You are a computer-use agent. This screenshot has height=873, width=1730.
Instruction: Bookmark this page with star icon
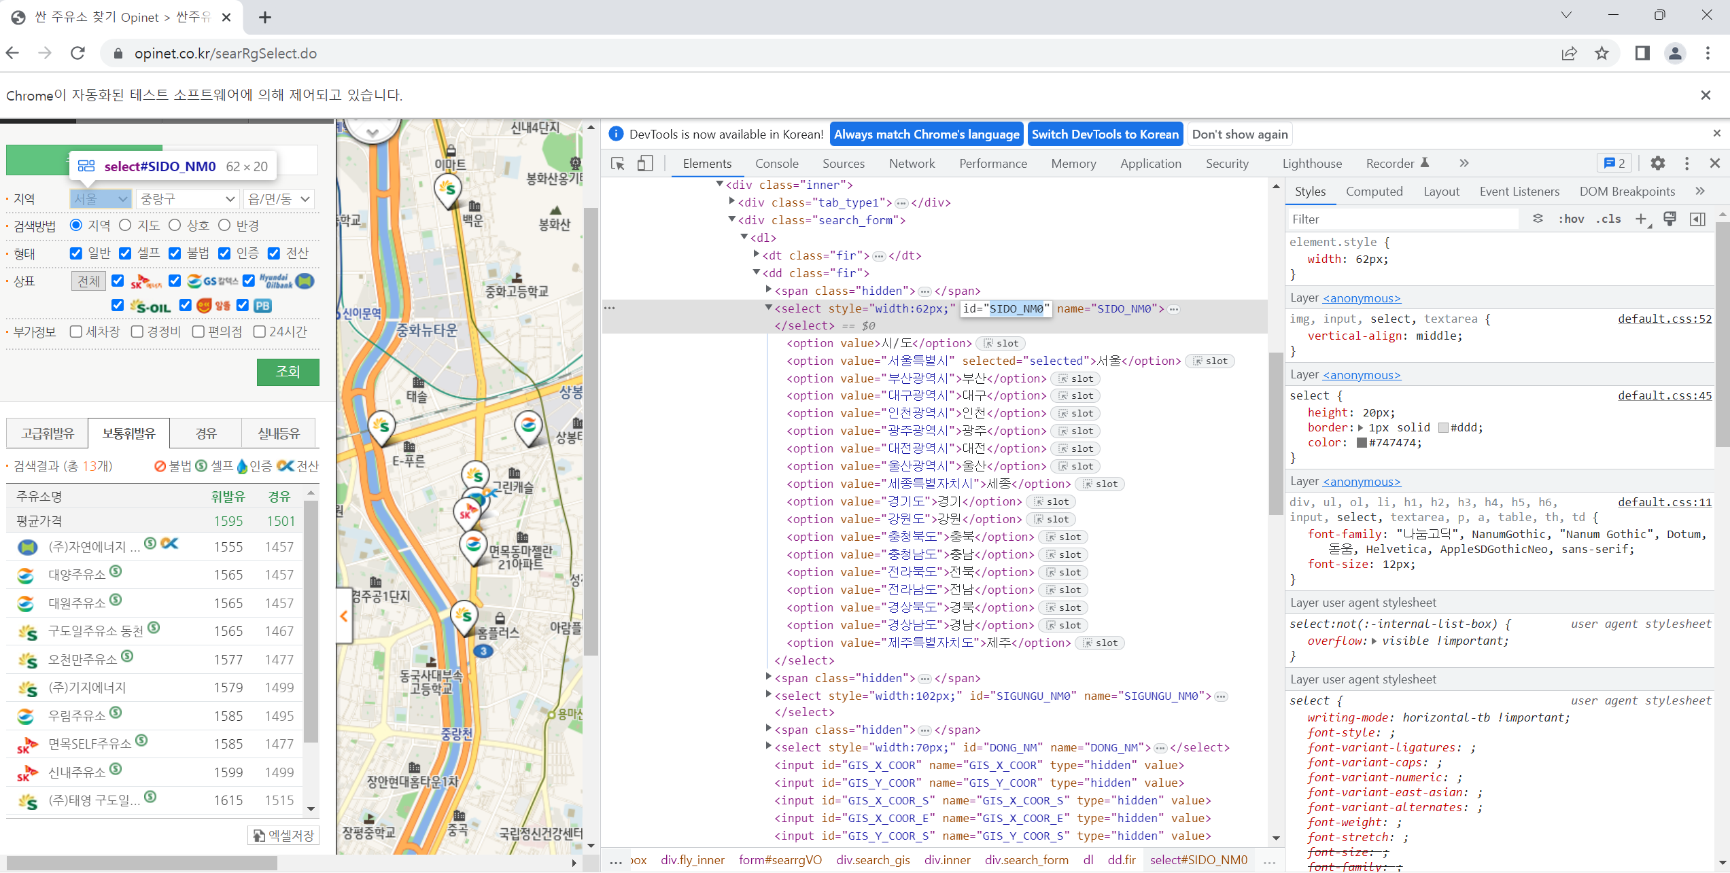(1602, 54)
